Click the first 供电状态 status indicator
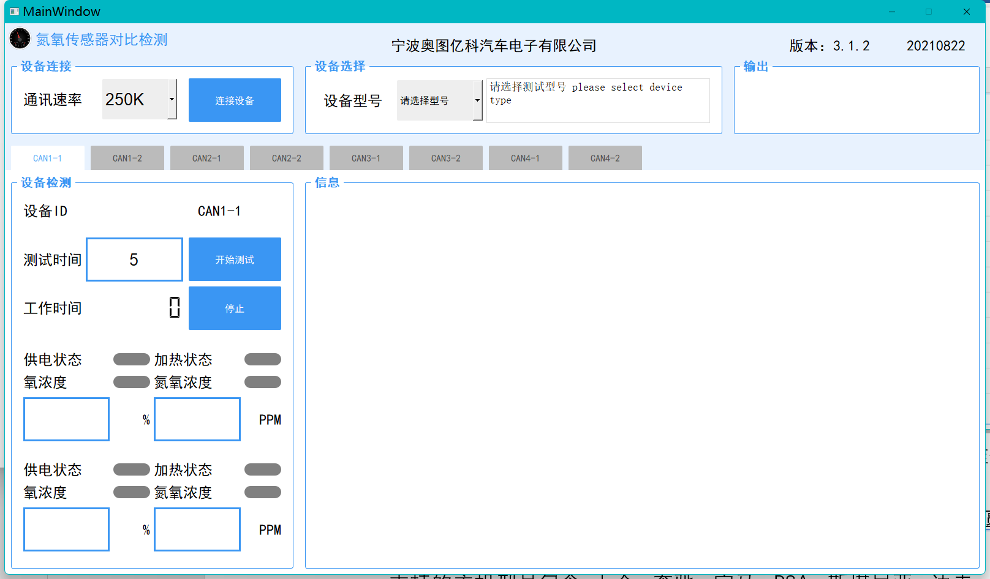 (131, 359)
